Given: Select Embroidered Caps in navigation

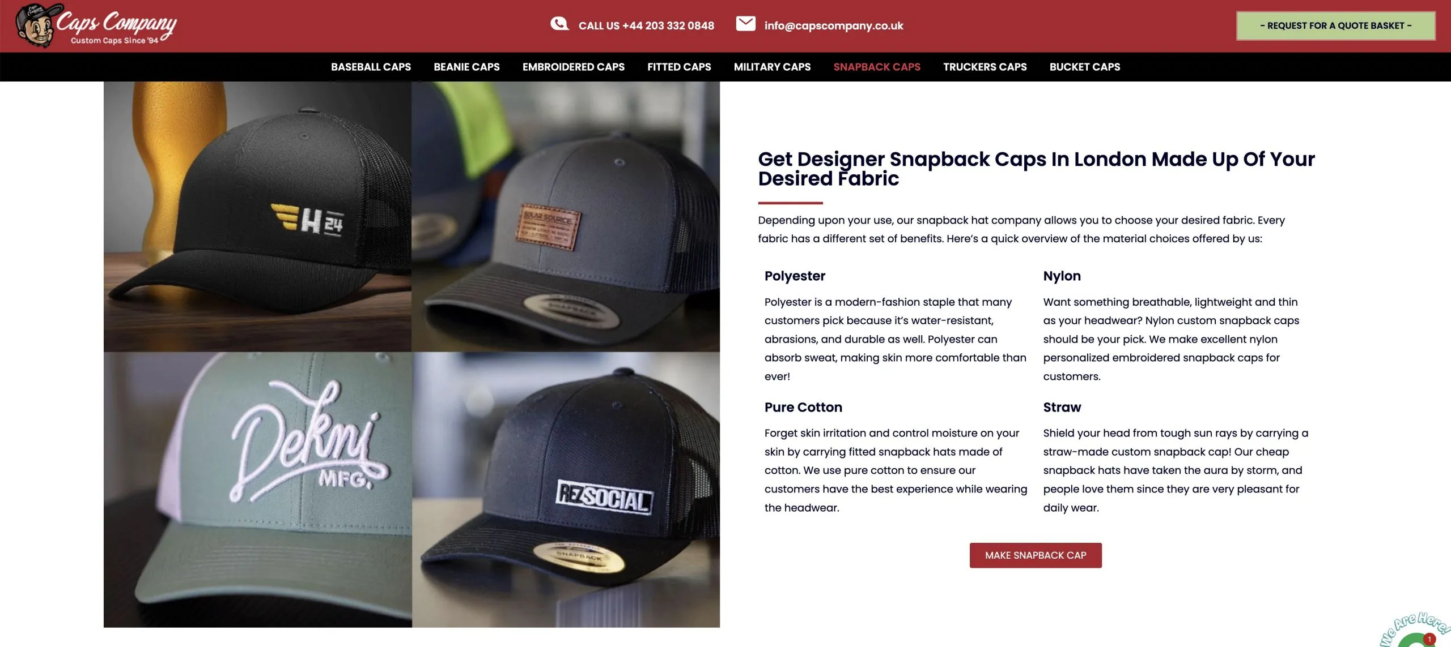Looking at the screenshot, I should pos(574,67).
